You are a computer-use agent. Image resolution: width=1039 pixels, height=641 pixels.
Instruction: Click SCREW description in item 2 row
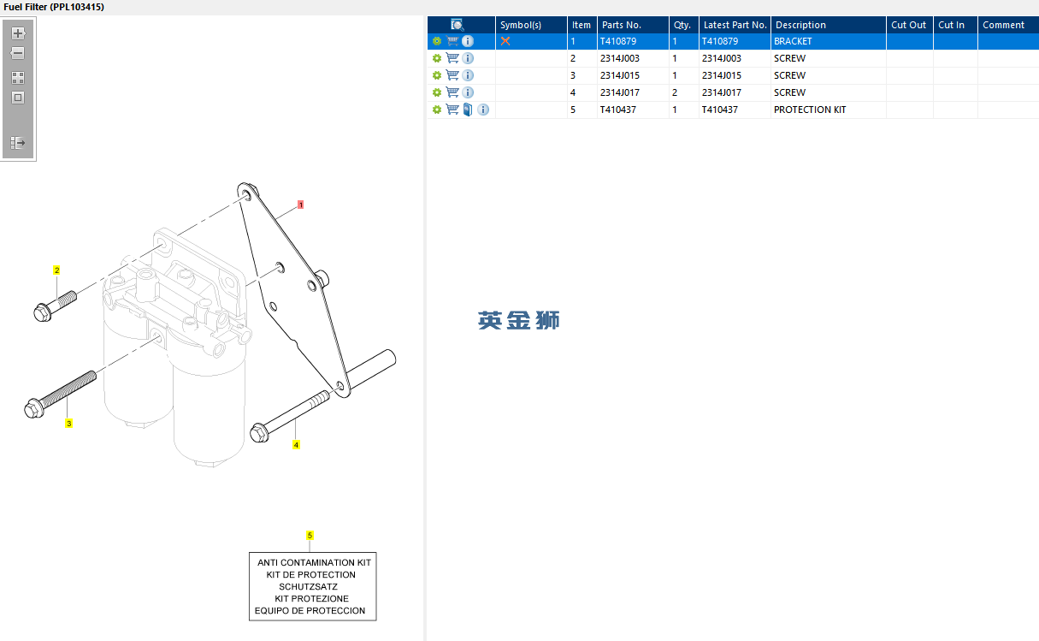pos(828,58)
